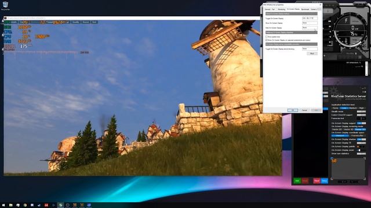Image resolution: width=371 pixels, height=208 pixels.
Task: Toggle On-Screen Display shadow switch
Action: click(361, 139)
